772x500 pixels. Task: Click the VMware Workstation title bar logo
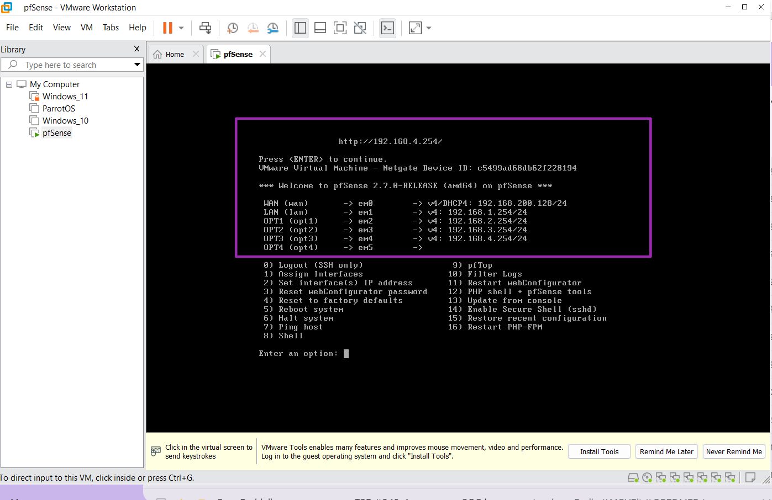tap(7, 7)
